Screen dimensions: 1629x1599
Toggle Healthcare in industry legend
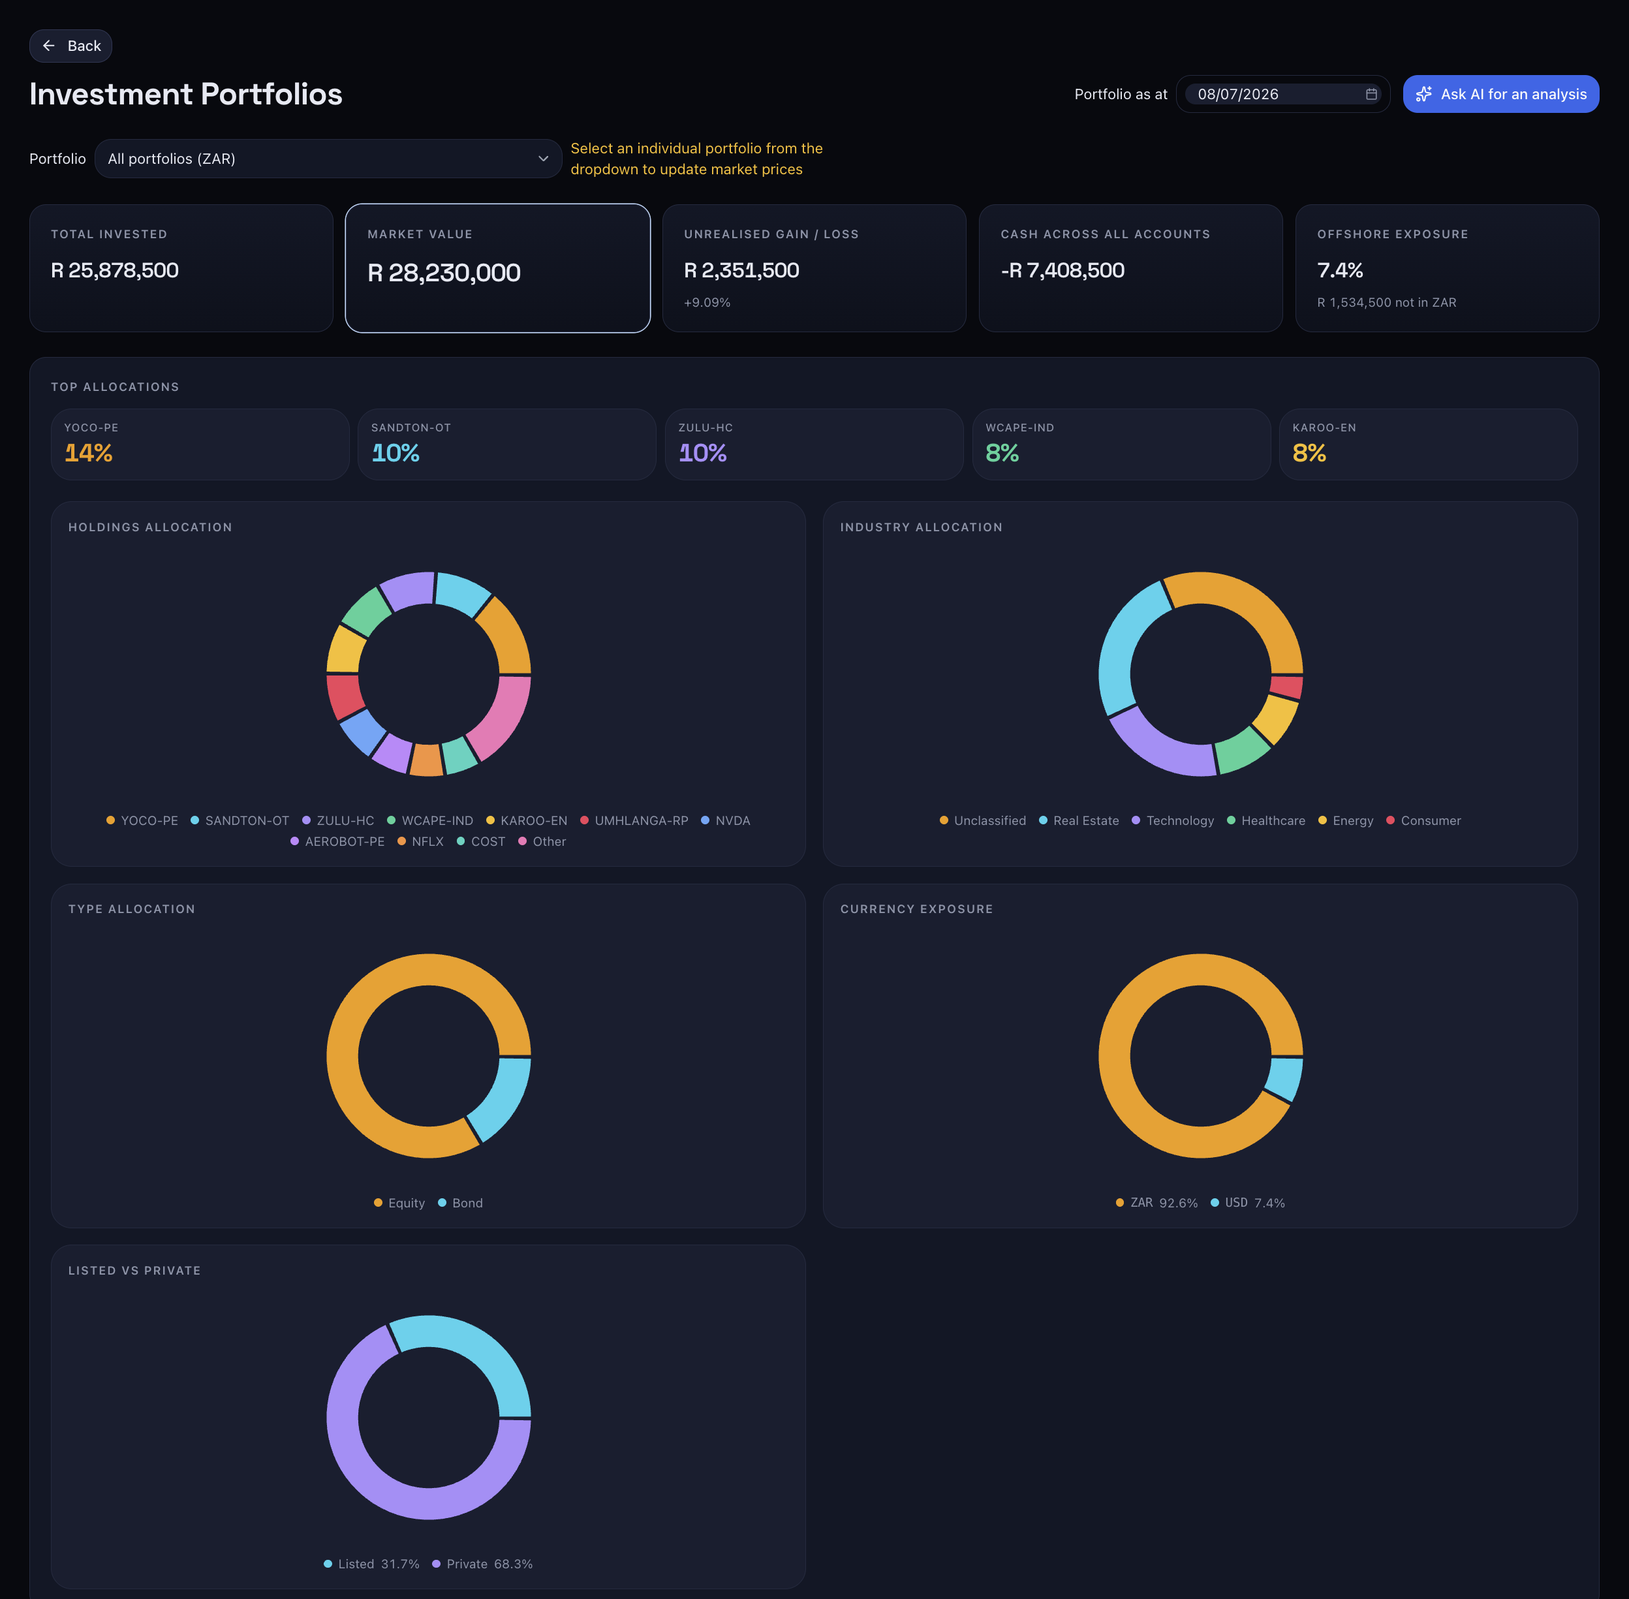tap(1265, 820)
